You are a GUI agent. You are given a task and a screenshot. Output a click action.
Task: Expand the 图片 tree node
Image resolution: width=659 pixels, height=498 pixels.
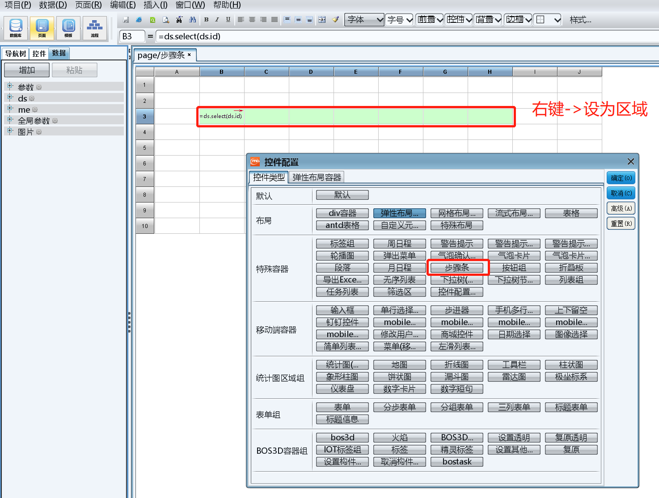click(x=10, y=131)
